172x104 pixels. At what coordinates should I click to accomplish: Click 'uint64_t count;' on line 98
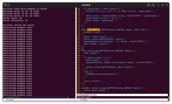(92, 32)
